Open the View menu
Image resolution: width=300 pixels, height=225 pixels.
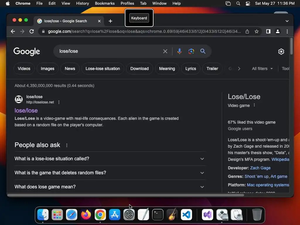[66, 4]
